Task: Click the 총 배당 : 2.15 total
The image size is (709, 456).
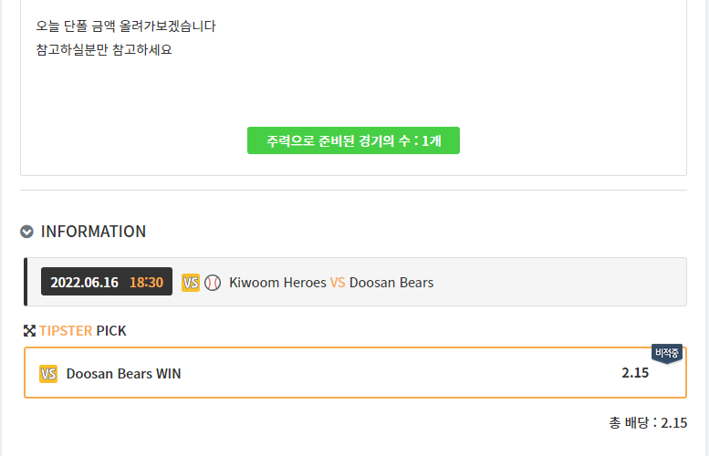Action: [648, 423]
